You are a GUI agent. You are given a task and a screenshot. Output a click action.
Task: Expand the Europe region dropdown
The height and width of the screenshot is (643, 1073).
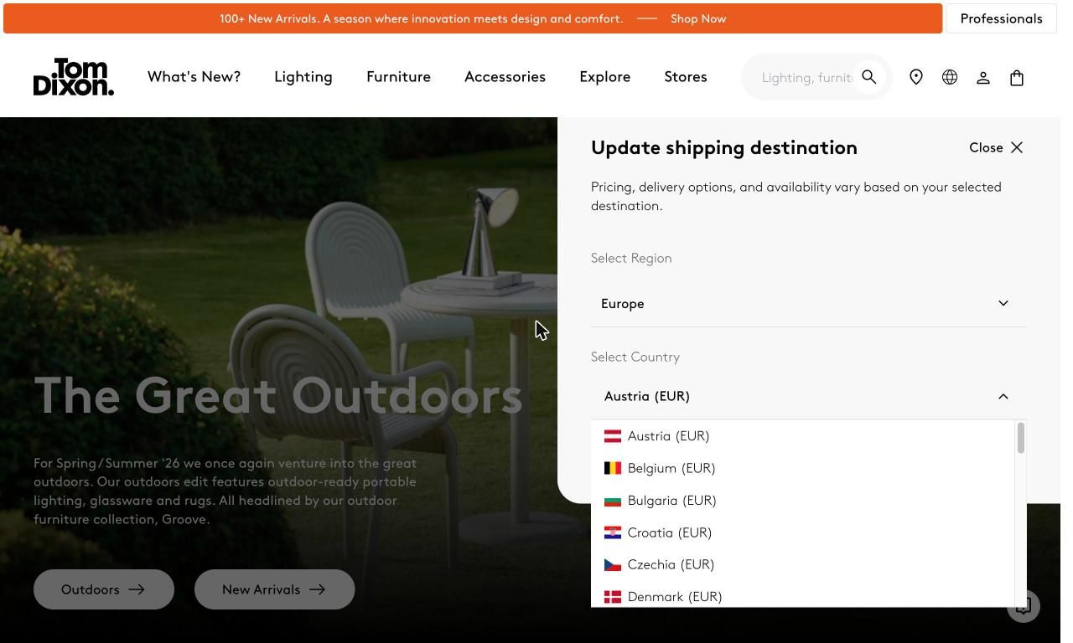[x=809, y=303]
